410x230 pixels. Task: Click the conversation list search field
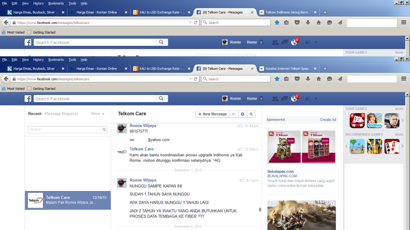pyautogui.click(x=64, y=129)
